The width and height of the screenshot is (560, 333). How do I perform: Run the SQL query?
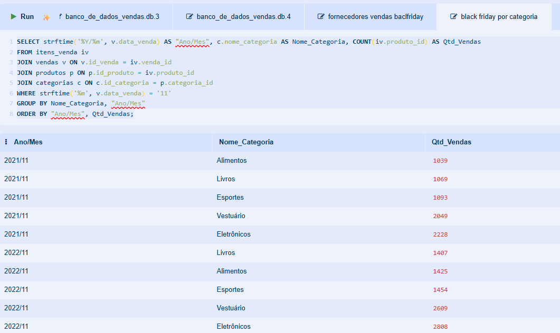tap(22, 17)
